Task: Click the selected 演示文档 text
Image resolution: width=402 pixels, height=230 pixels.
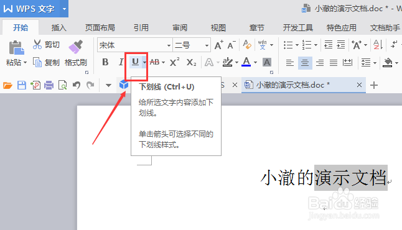Action: pyautogui.click(x=351, y=178)
